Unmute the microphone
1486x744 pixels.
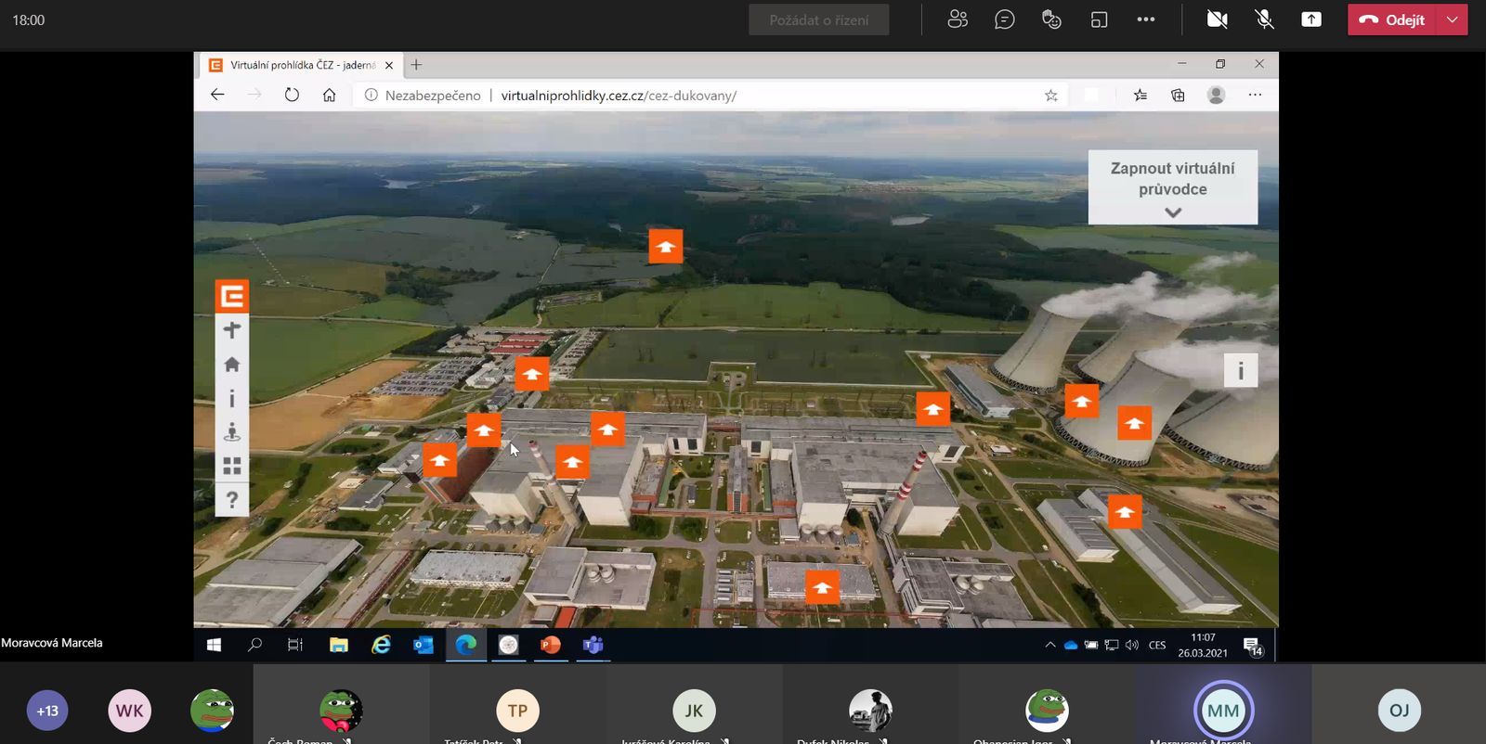point(1264,19)
